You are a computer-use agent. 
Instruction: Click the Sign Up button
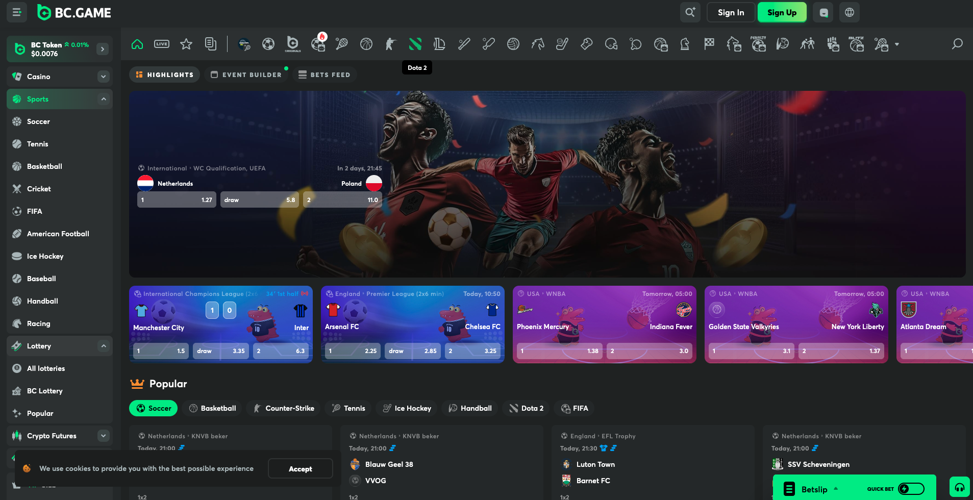tap(782, 12)
